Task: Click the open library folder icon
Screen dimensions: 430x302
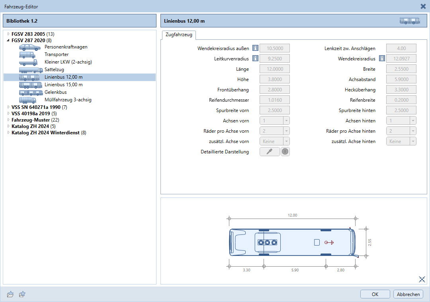Action: [x=11, y=294]
